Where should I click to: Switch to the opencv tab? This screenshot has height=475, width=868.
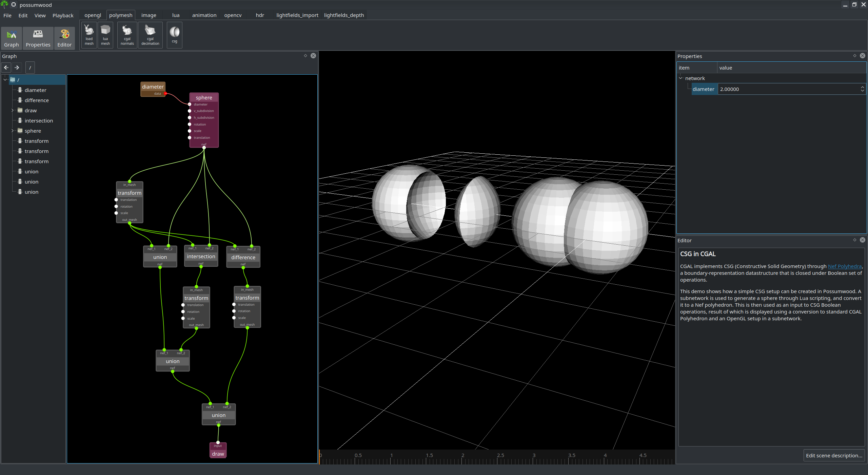pyautogui.click(x=233, y=15)
